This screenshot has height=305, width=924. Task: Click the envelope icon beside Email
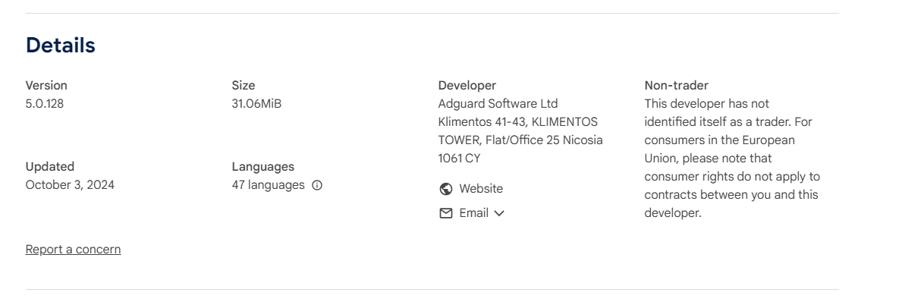pyautogui.click(x=446, y=213)
